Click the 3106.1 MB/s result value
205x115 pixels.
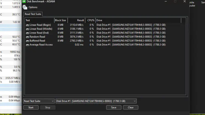(77, 29)
